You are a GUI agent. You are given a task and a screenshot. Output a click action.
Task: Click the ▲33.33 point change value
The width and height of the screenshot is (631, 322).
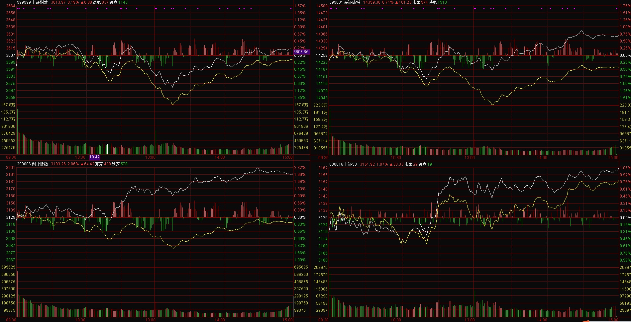(x=396, y=164)
